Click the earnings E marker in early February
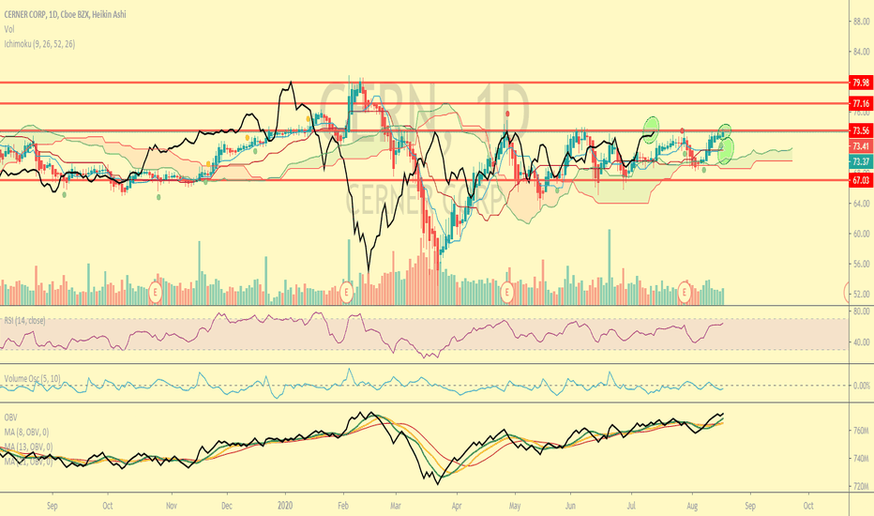874x516 pixels. tap(347, 292)
